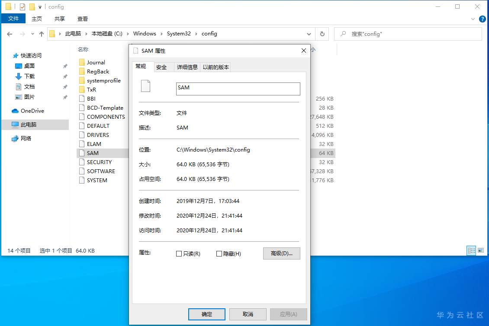Click the search magnifier icon
489x326 pixels.
(x=343, y=34)
